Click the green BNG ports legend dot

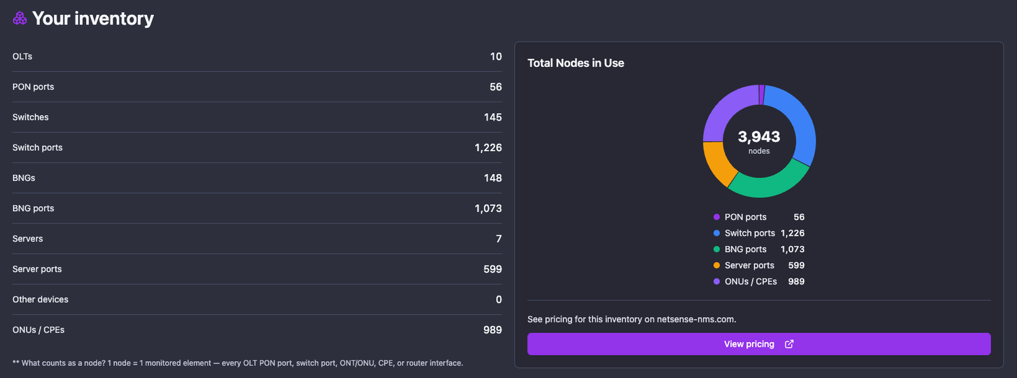click(716, 249)
